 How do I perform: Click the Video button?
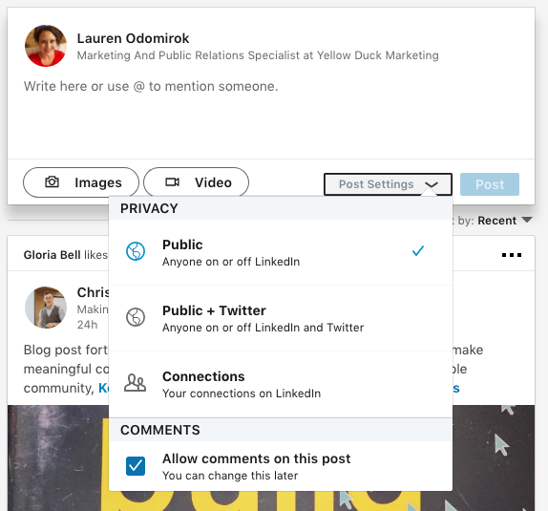tap(196, 182)
